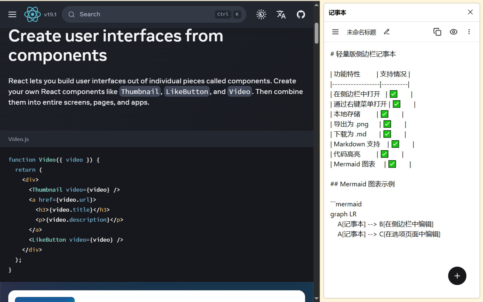Click the "功能特性" table header text

coord(347,74)
